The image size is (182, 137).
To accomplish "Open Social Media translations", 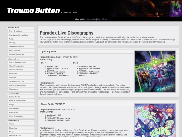I will (21, 109).
